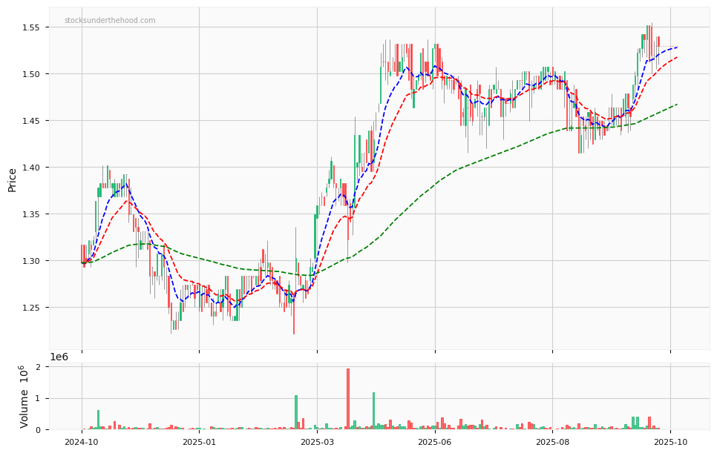Select the tall green volume bar before 2025-03
Viewport: 717px width, 453px height.
[x=295, y=412]
